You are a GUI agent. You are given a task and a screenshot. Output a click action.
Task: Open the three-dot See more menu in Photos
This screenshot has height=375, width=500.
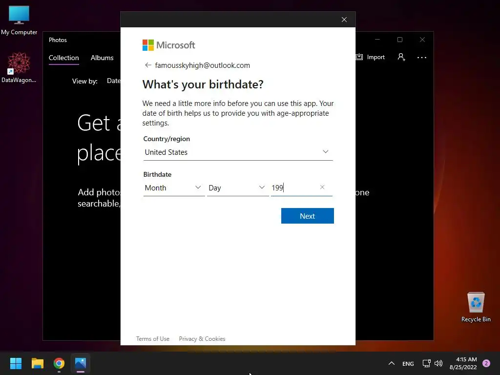tap(422, 58)
